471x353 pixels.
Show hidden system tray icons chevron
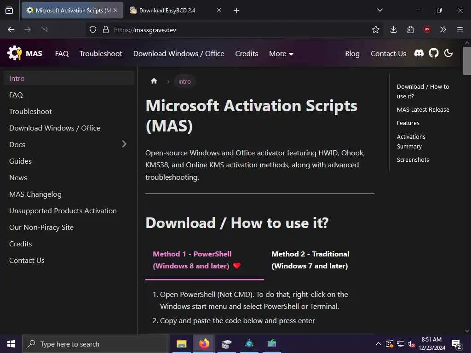379,344
